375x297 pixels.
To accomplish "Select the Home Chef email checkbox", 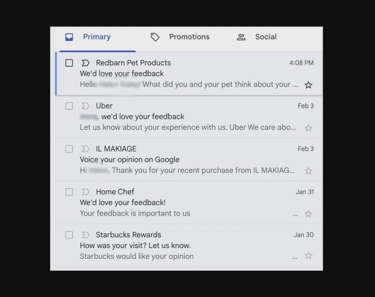I will [69, 192].
